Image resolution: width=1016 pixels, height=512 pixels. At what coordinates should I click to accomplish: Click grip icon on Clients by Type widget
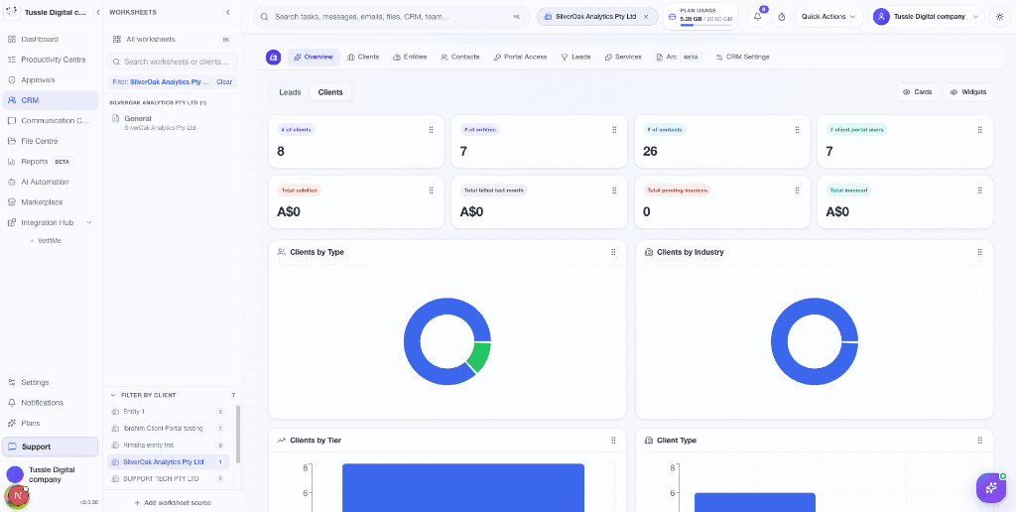613,252
